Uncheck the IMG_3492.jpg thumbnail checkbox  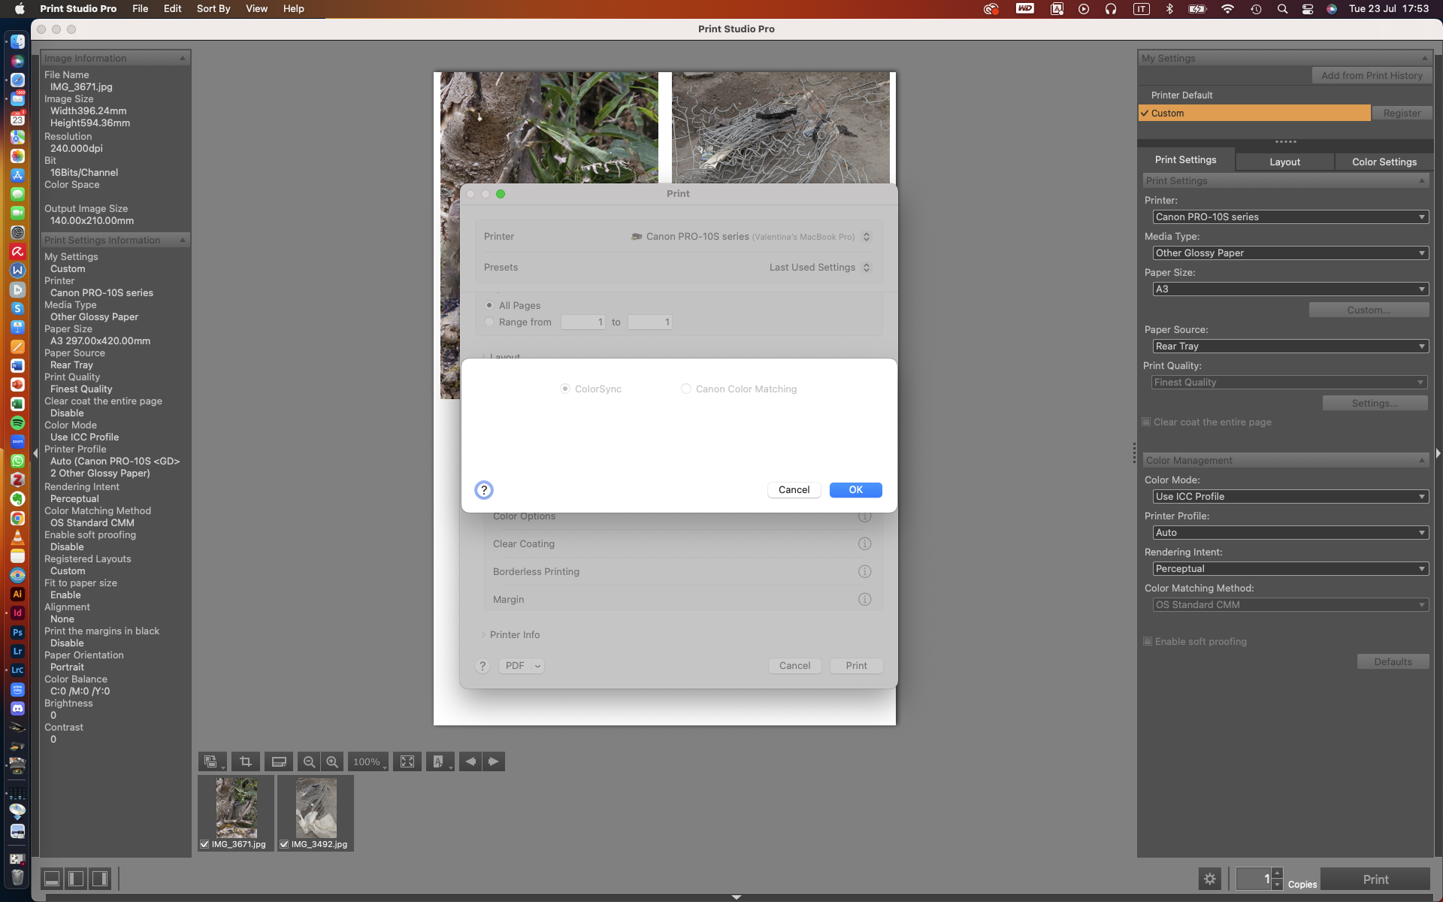(x=284, y=844)
